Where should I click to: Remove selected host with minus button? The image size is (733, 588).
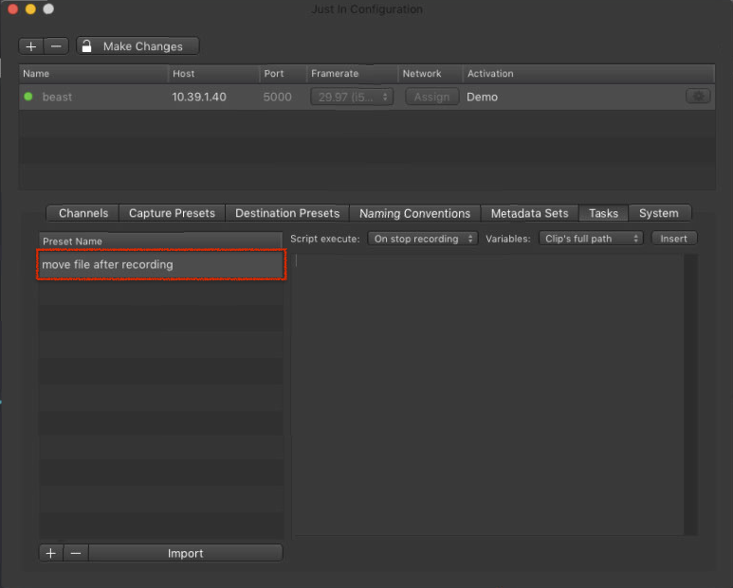click(56, 46)
